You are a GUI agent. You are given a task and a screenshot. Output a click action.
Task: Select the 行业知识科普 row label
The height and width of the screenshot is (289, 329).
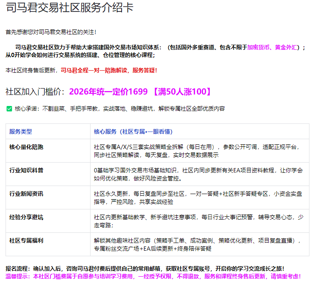(x=26, y=170)
